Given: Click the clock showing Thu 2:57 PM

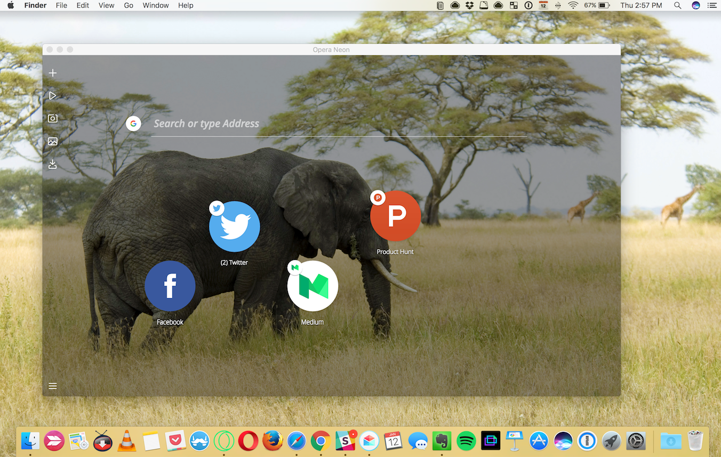Looking at the screenshot, I should pos(641,5).
